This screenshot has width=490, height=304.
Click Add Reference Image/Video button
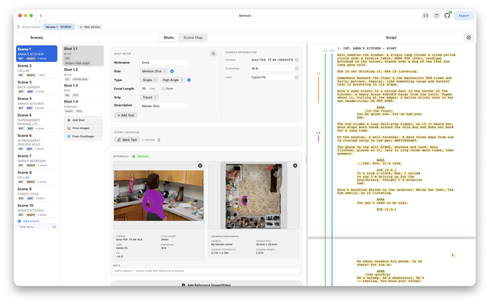tap(206, 284)
